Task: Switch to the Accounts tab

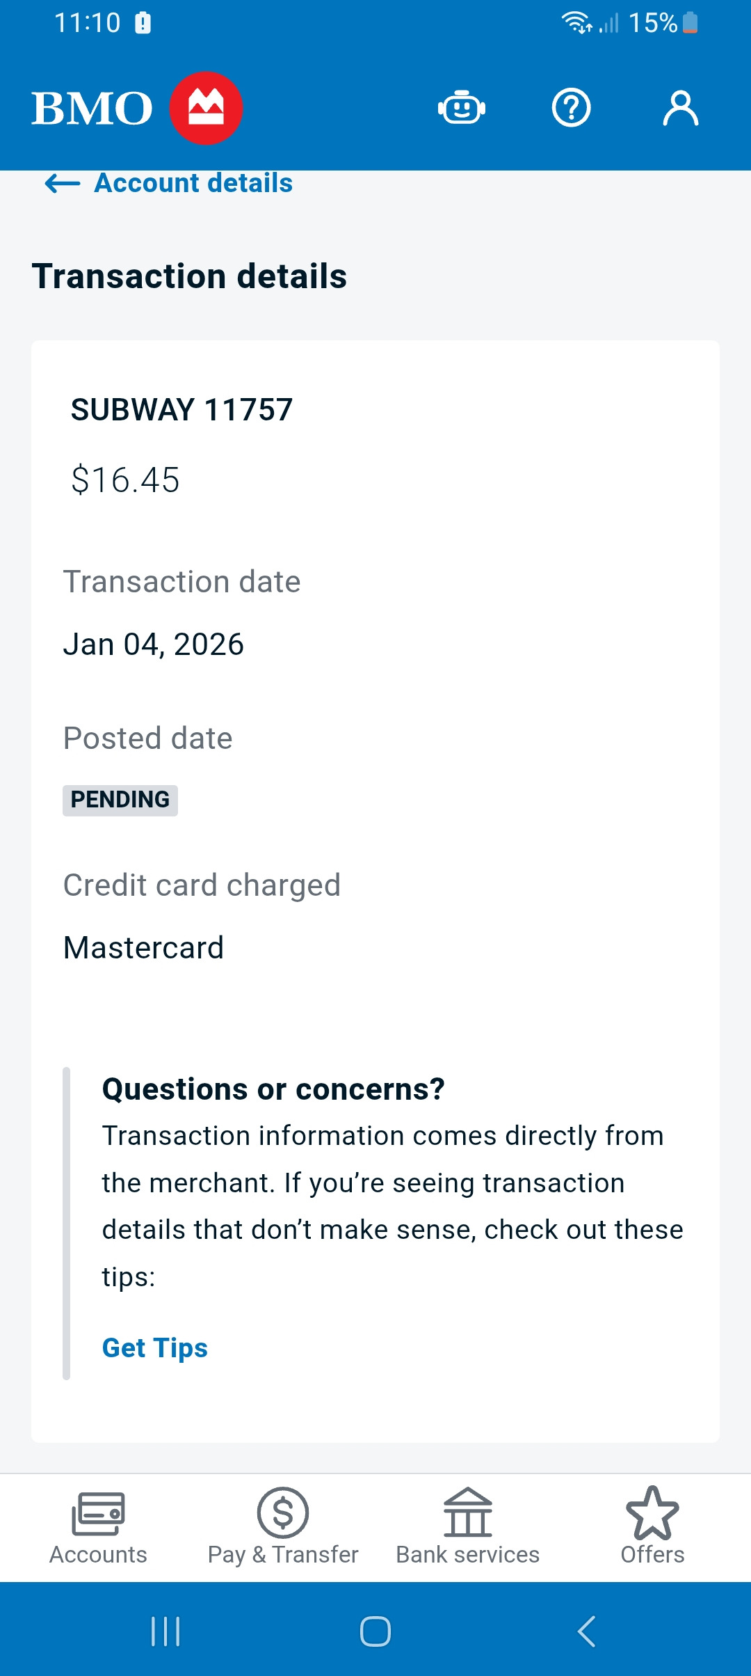Action: 98,1554
